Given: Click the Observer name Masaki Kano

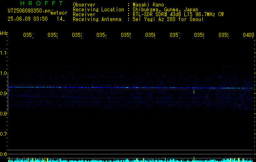Looking at the screenshot, I should coord(148,5).
